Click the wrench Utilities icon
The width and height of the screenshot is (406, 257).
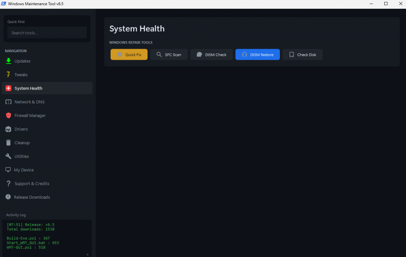pos(8,156)
